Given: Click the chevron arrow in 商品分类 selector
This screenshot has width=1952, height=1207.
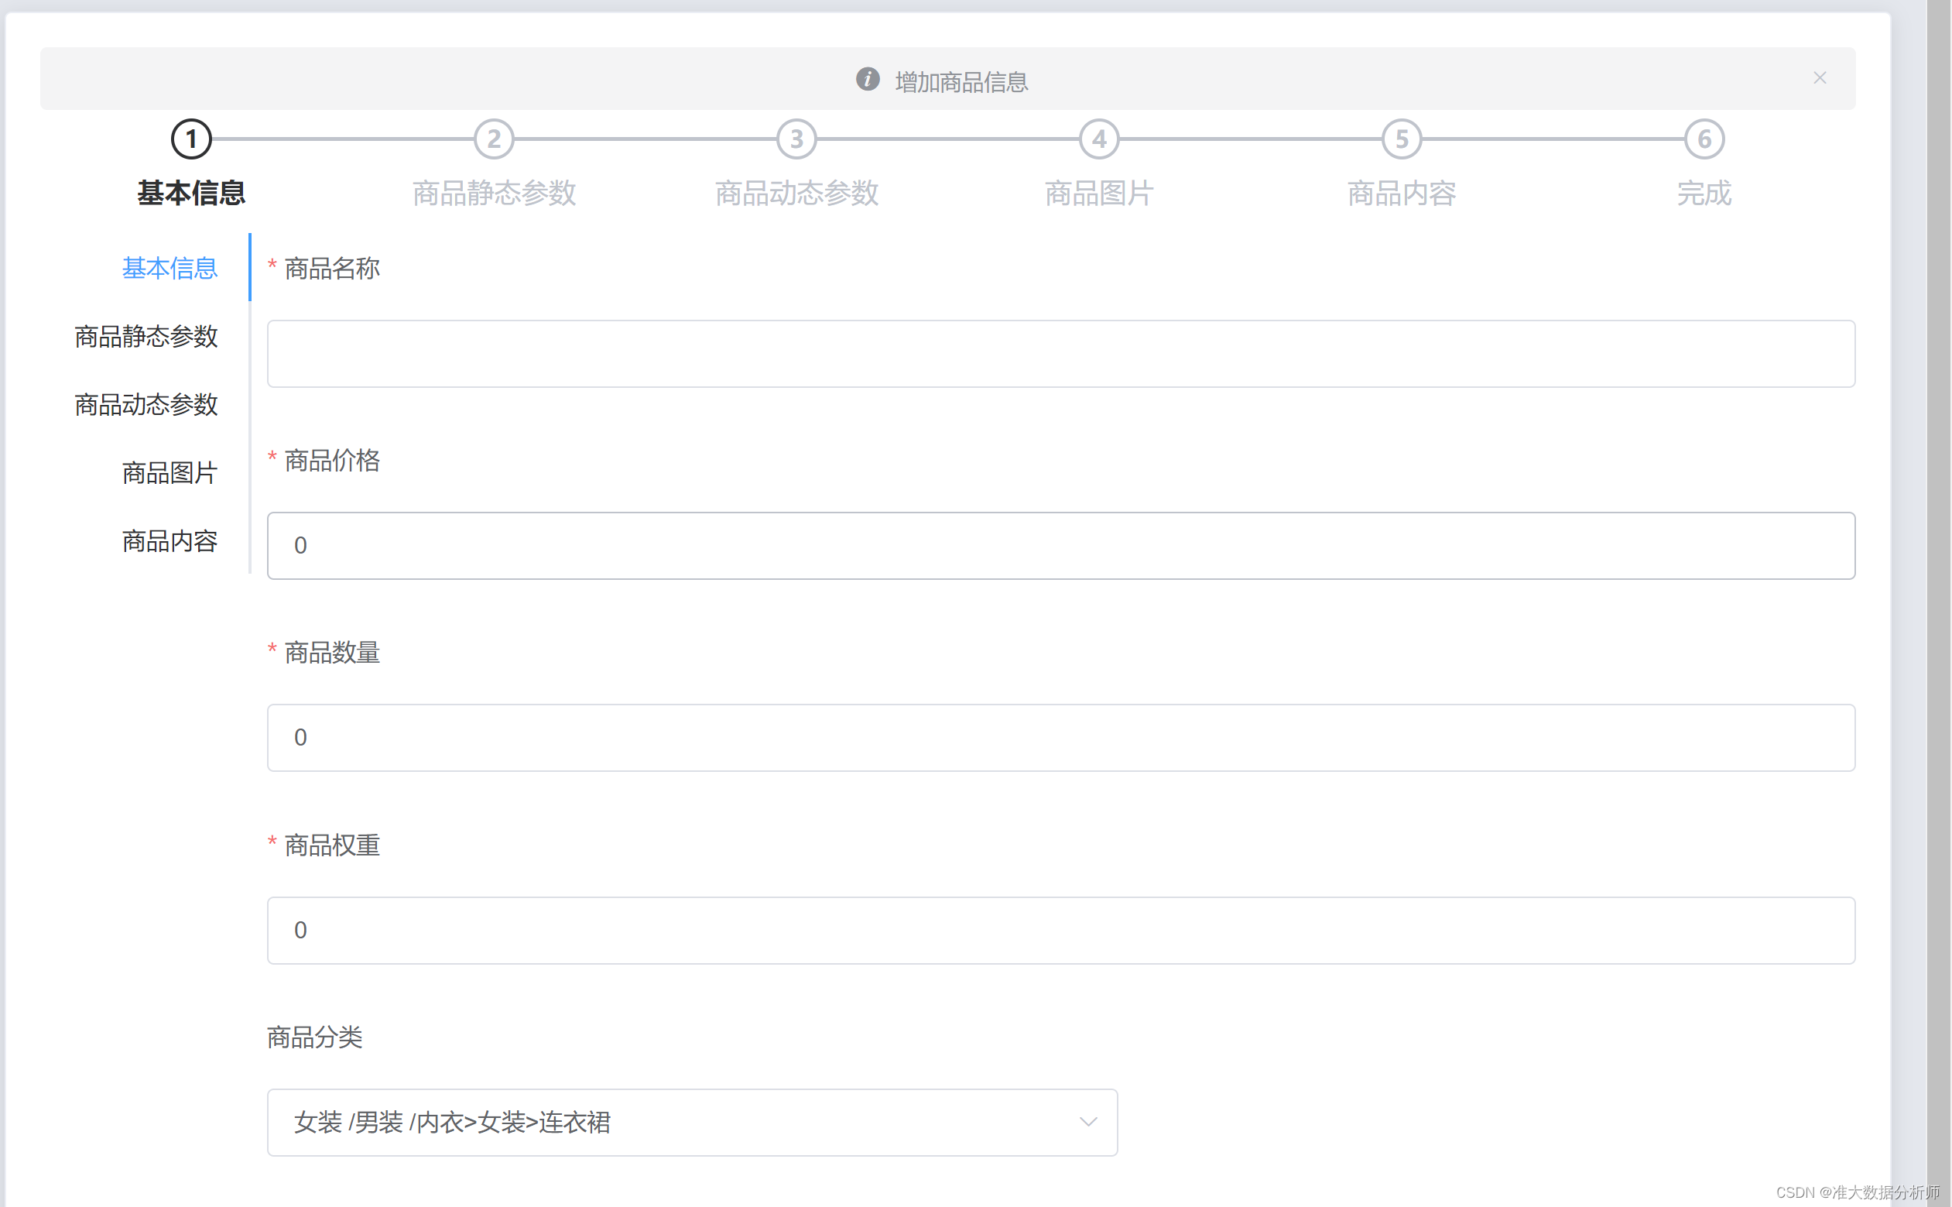Looking at the screenshot, I should pyautogui.click(x=1087, y=1123).
